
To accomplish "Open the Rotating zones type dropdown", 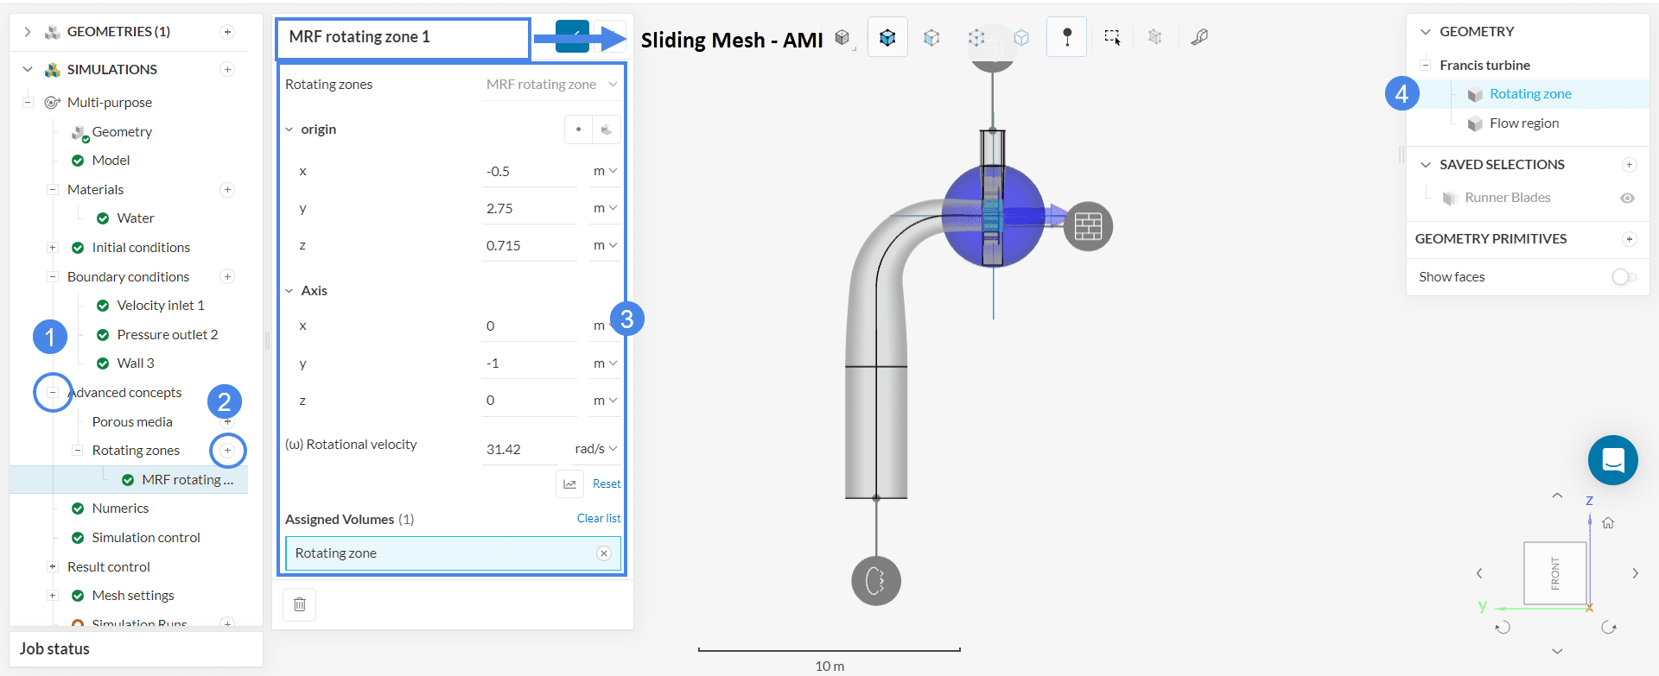I will (x=551, y=85).
